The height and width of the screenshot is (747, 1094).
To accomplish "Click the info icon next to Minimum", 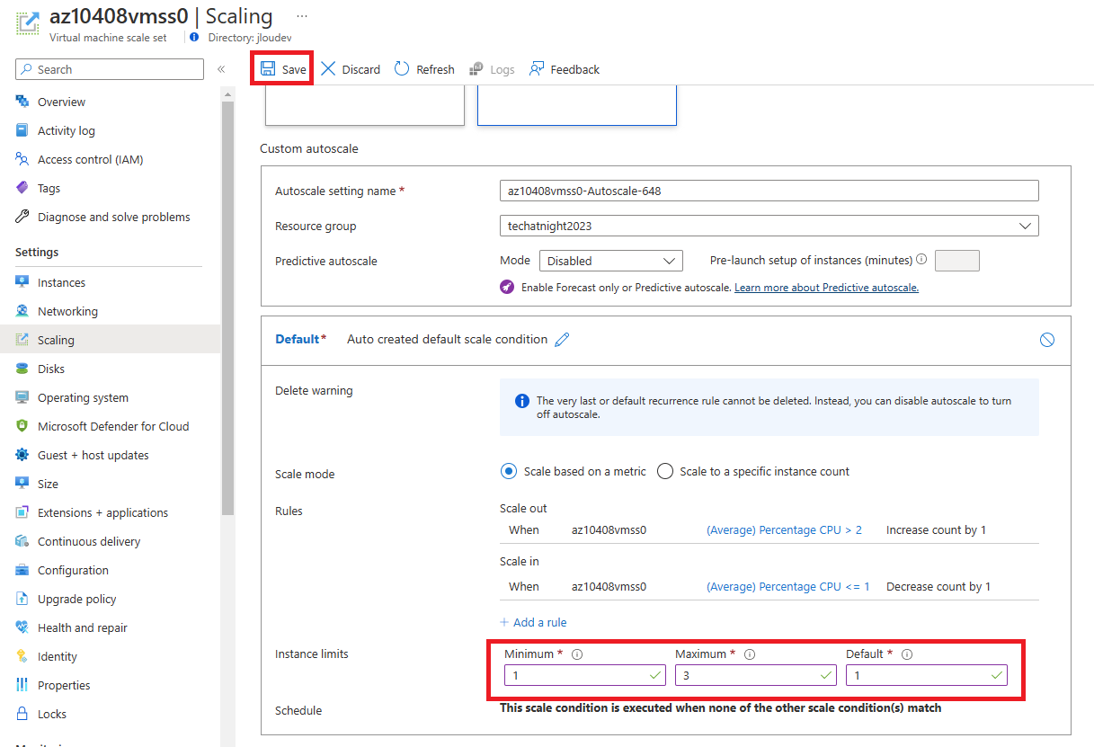I will (577, 654).
